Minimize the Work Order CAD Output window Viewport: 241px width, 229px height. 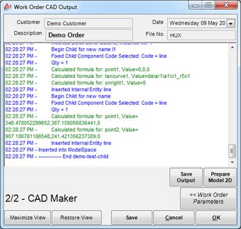coord(195,5)
